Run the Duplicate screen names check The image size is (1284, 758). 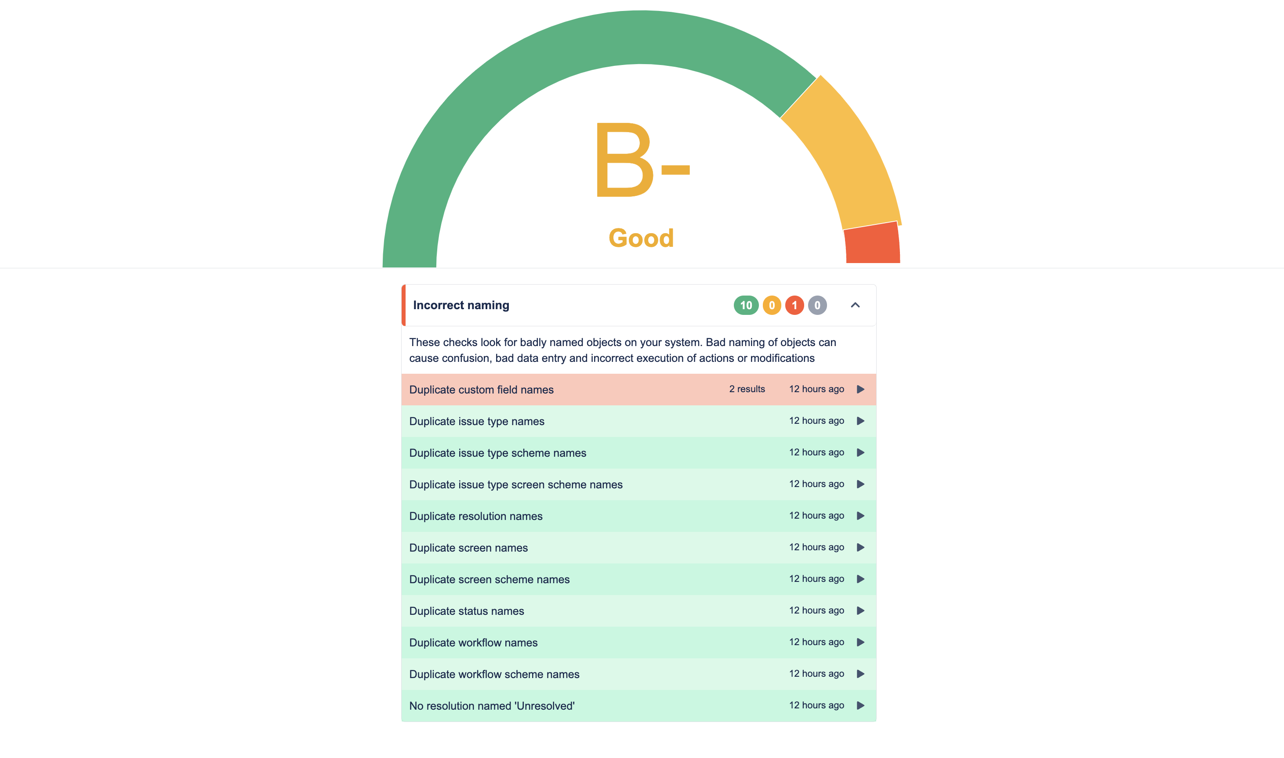coord(860,548)
